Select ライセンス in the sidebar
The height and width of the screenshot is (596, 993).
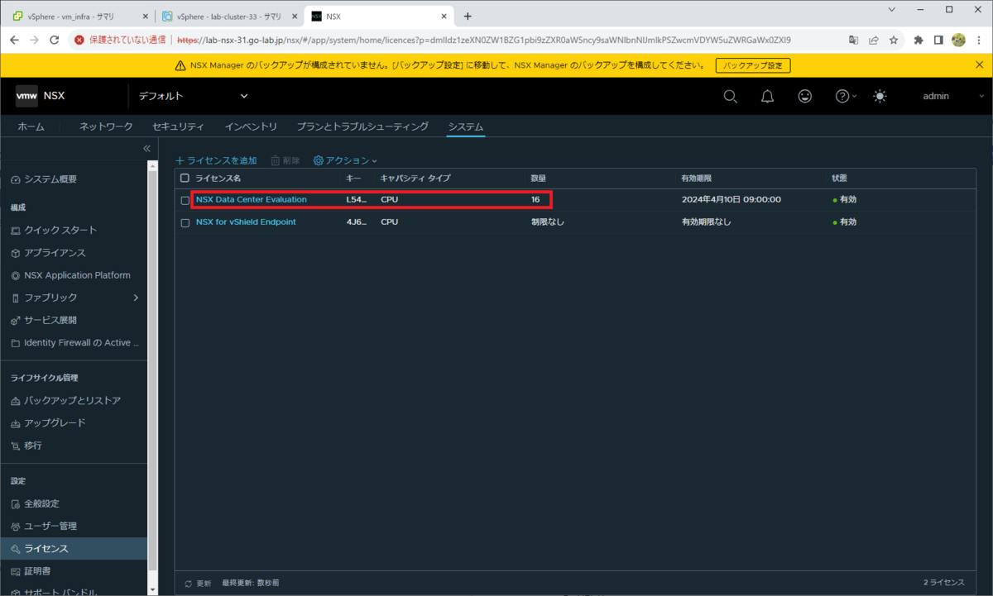point(74,549)
